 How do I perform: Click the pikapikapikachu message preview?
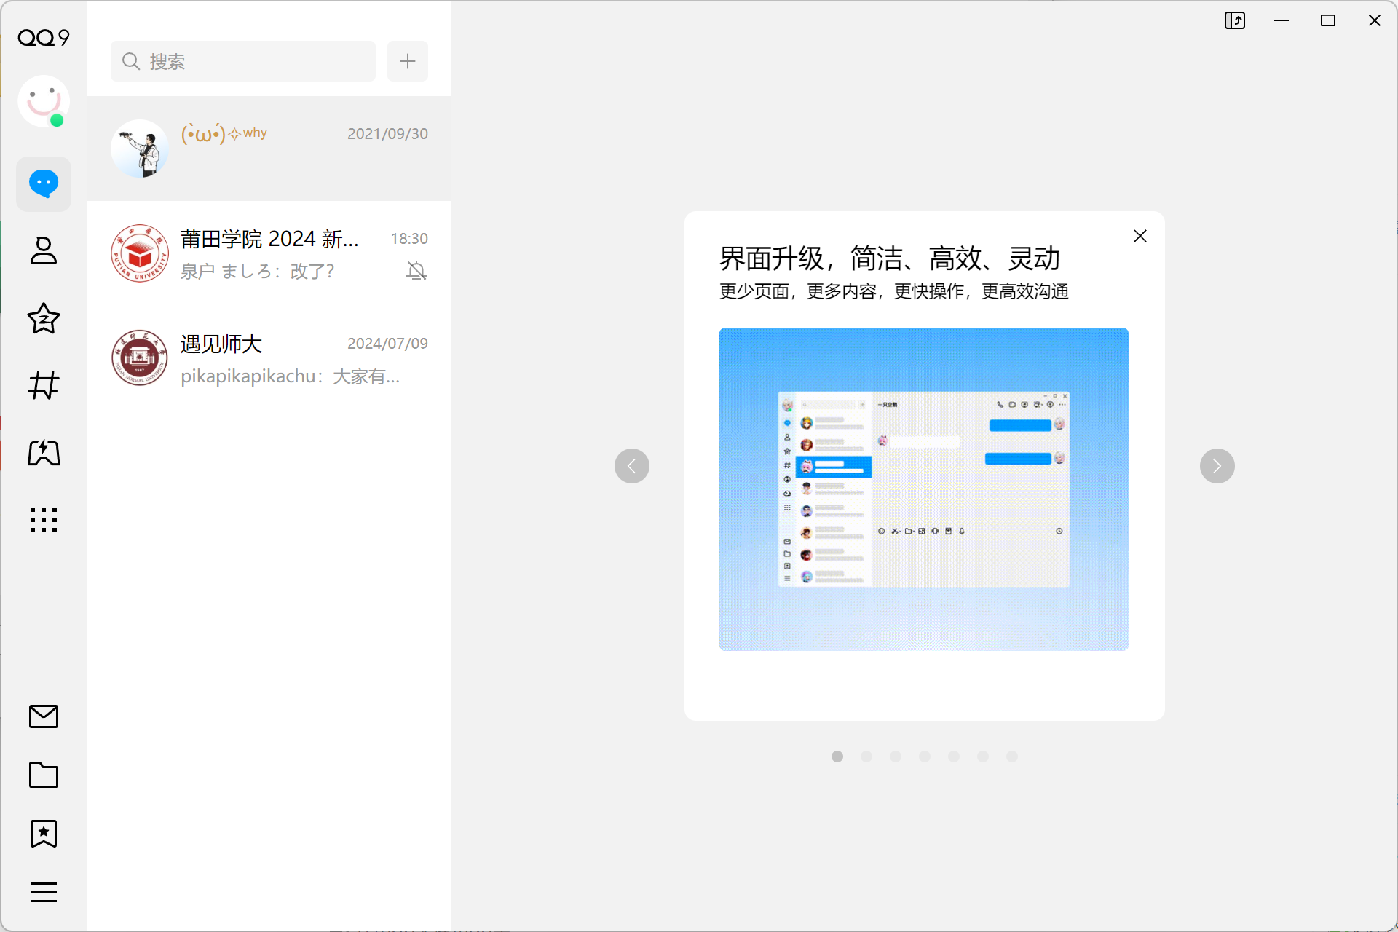(x=290, y=376)
